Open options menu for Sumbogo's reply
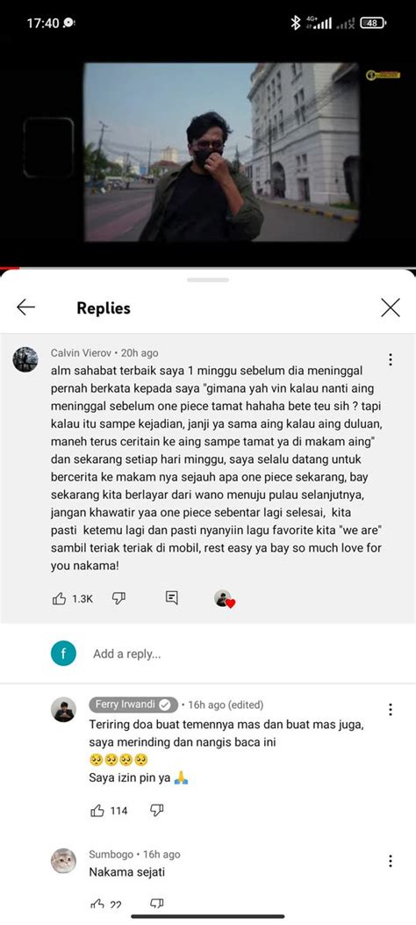 (390, 861)
